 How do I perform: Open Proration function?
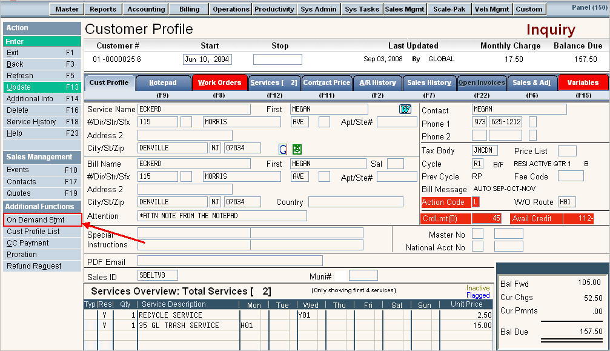click(42, 255)
